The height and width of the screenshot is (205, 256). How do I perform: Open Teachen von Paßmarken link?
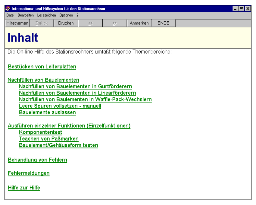[49, 139]
